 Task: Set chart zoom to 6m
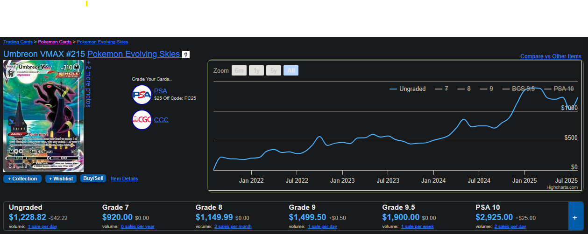tap(239, 70)
